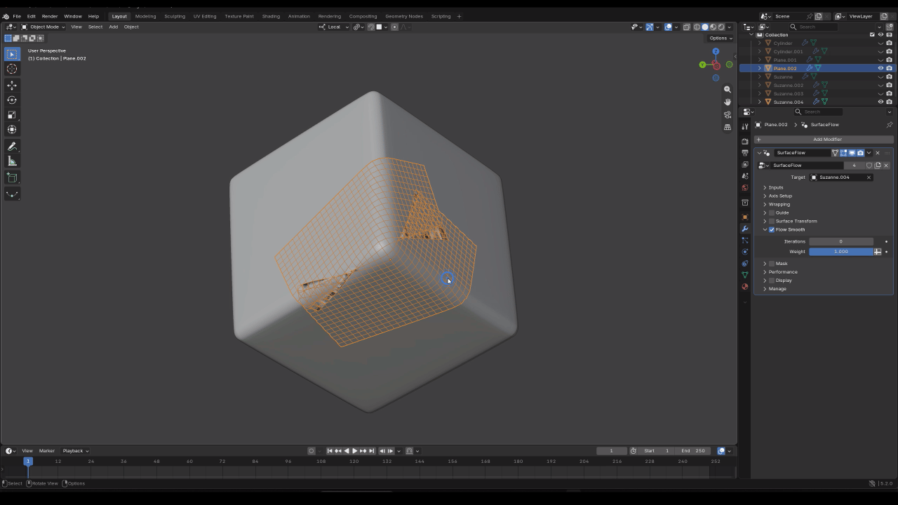Open the Render properties tab

pyautogui.click(x=745, y=141)
